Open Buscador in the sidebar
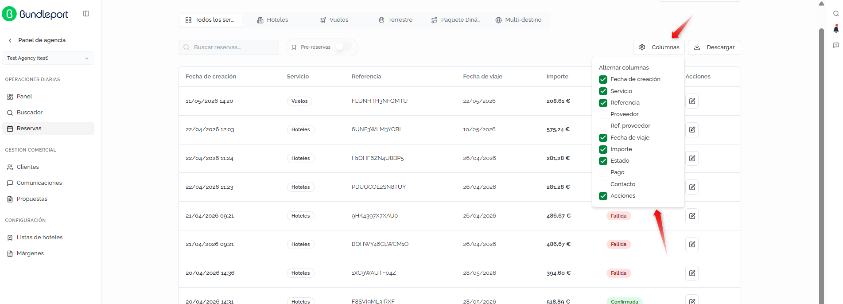The width and height of the screenshot is (843, 304). click(x=48, y=113)
